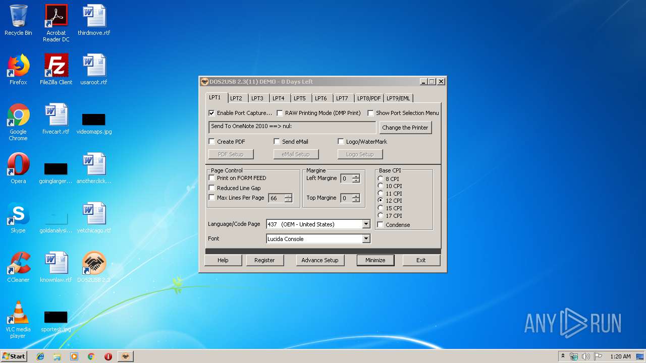Click Left Margin value field
This screenshot has width=646, height=363.
pyautogui.click(x=346, y=178)
